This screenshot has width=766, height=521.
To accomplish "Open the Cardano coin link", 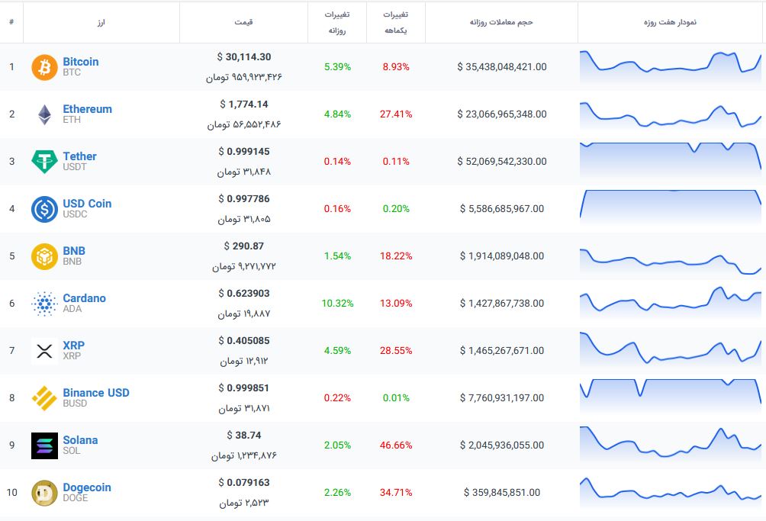I will (x=84, y=298).
